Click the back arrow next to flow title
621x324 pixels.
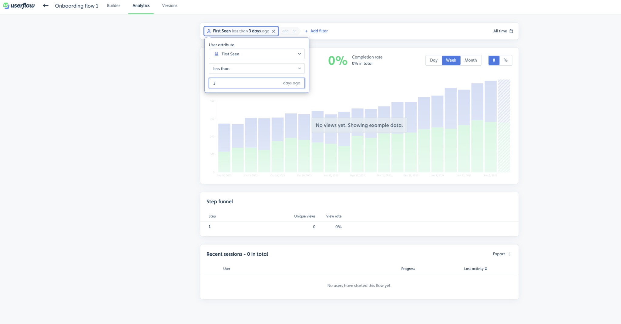coord(46,5)
